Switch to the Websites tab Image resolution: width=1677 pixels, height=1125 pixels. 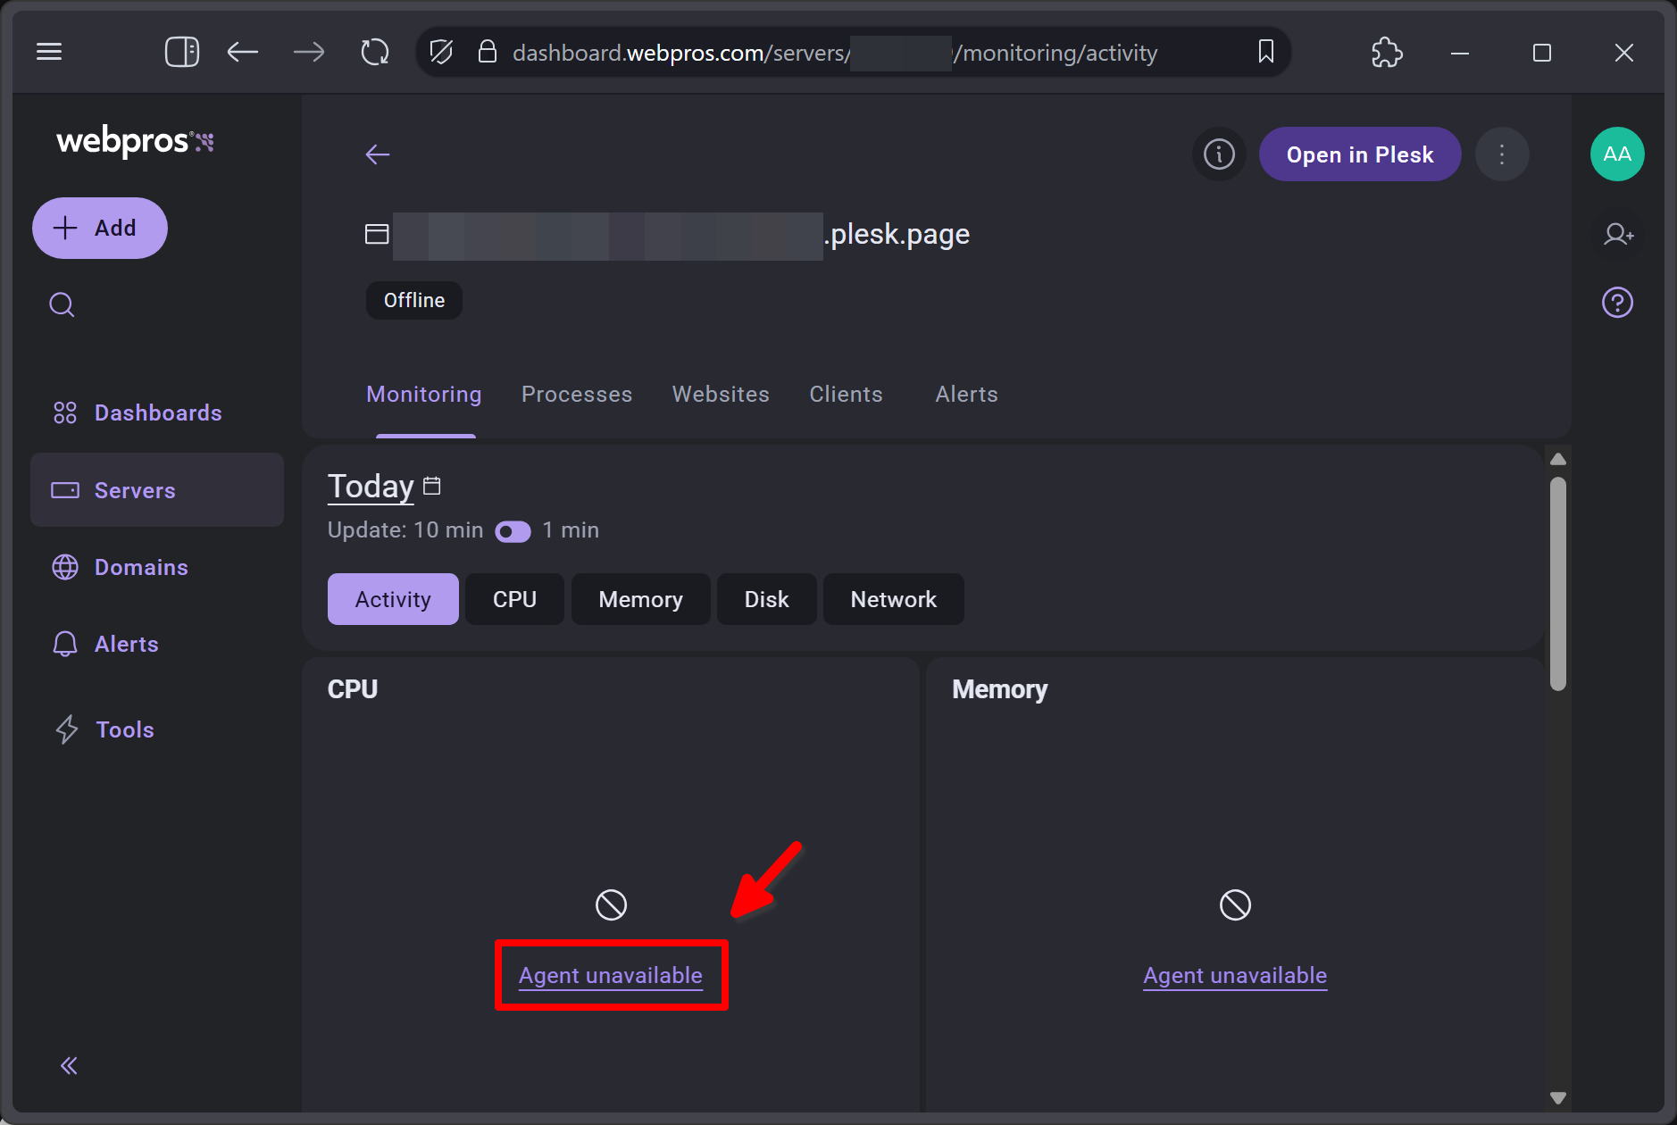(721, 394)
